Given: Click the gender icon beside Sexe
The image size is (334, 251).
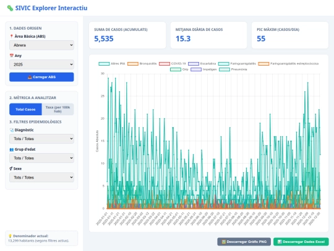Looking at the screenshot, I should [11, 169].
